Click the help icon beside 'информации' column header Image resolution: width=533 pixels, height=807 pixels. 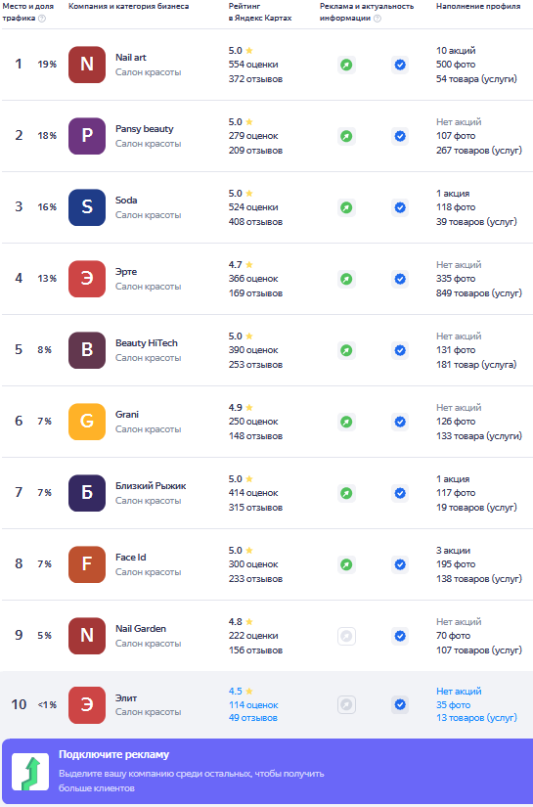[378, 18]
